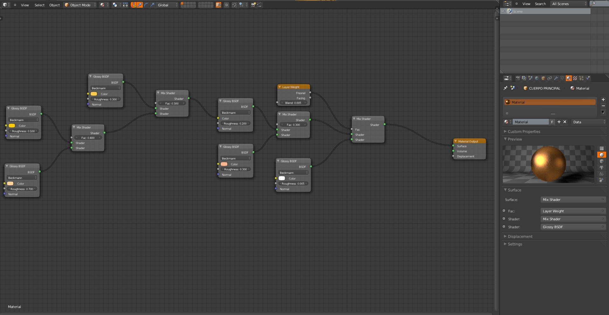
Task: Click the white Glossy BSDF color swatch
Action: (282, 178)
